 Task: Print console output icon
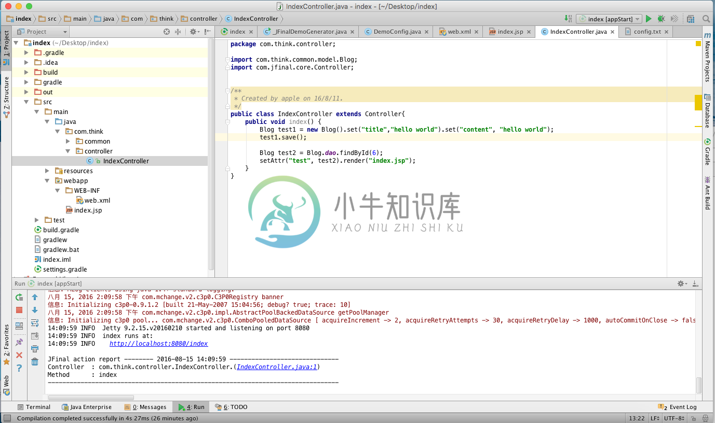coord(35,349)
